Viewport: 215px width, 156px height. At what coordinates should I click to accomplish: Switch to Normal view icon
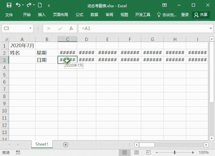coord(124,152)
